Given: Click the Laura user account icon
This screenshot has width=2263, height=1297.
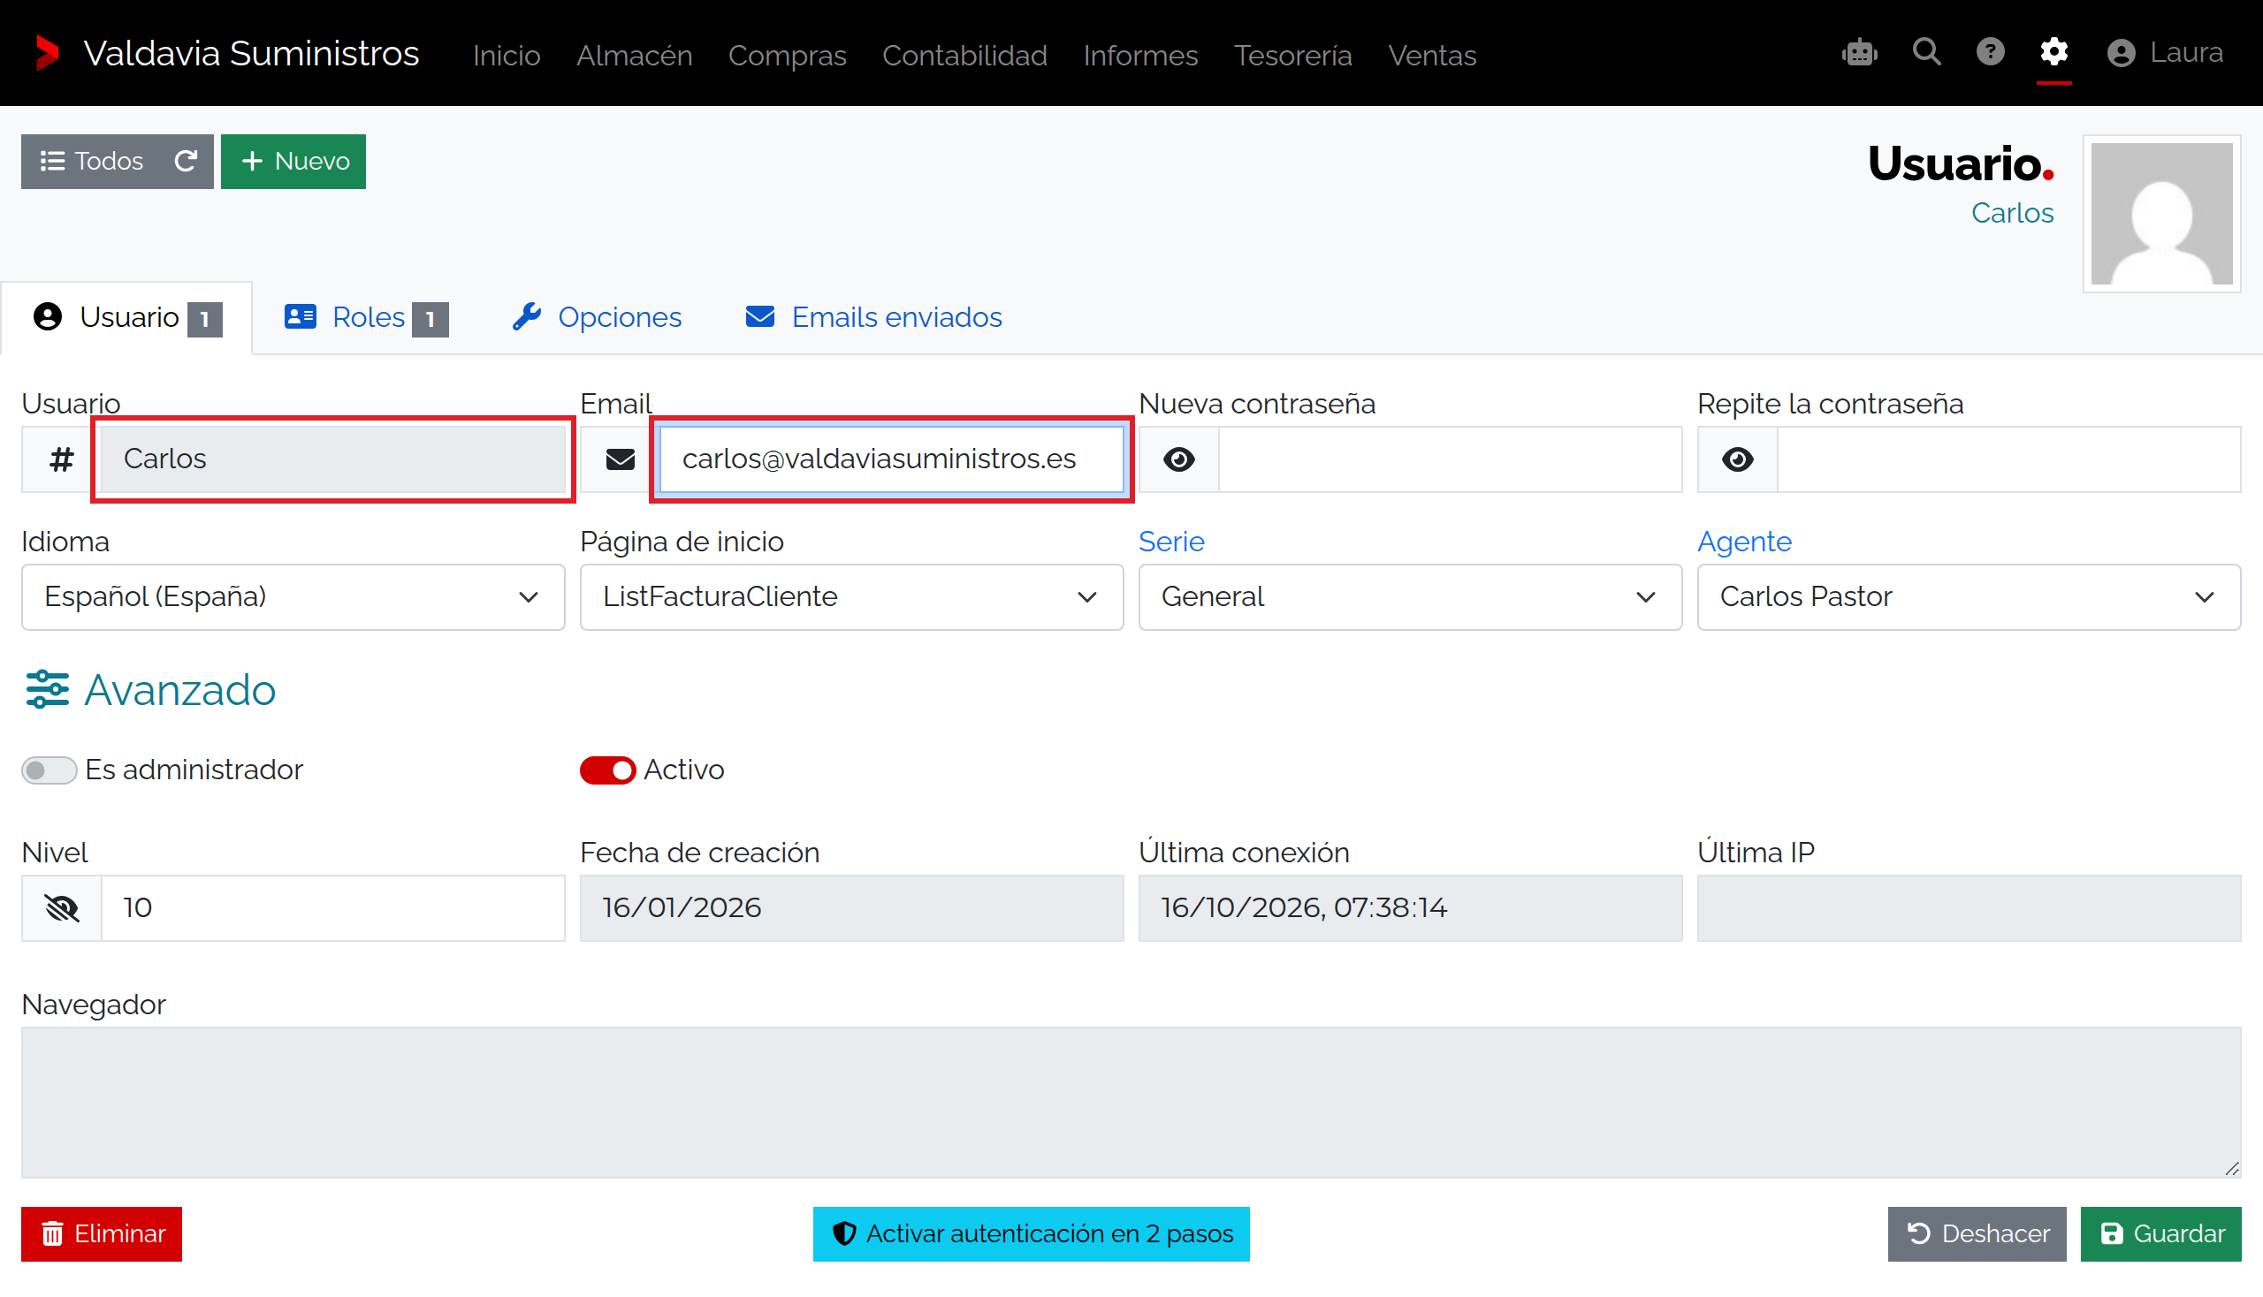Looking at the screenshot, I should 2122,53.
